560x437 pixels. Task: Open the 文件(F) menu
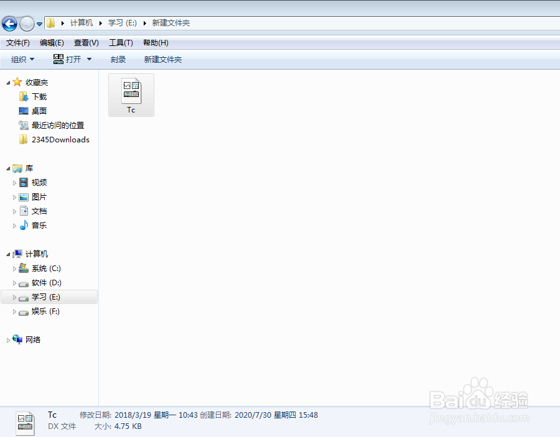pos(18,43)
